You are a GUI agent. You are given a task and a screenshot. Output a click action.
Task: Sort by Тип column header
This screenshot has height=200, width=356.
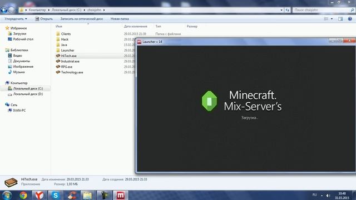tap(158, 27)
